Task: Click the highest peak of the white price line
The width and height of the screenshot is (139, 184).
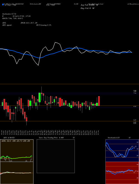Action: point(55,42)
